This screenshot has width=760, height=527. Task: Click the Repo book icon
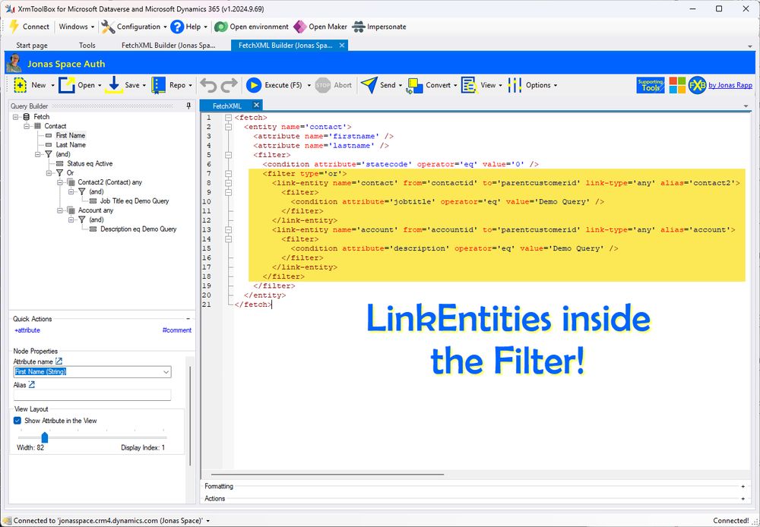click(x=159, y=85)
